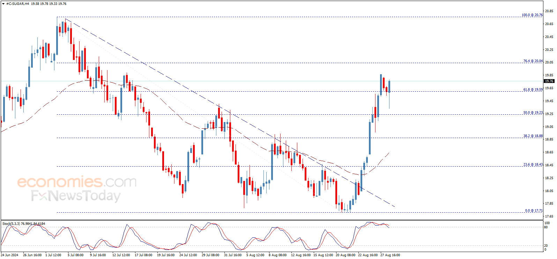The height and width of the screenshot is (259, 557).
Task: Click the 24 Jul 12:00 time label
Action: (x=188, y=255)
